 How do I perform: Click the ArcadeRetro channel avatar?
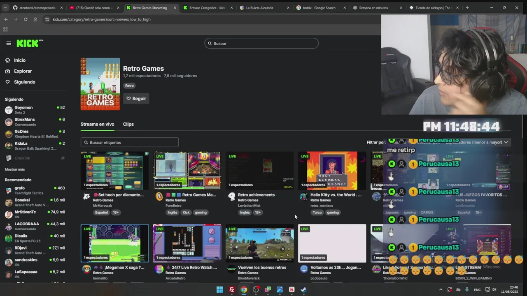(x=159, y=269)
